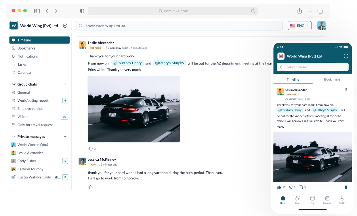Open the mobile post three-dot menu
The image size is (357, 216).
pyautogui.click(x=346, y=90)
